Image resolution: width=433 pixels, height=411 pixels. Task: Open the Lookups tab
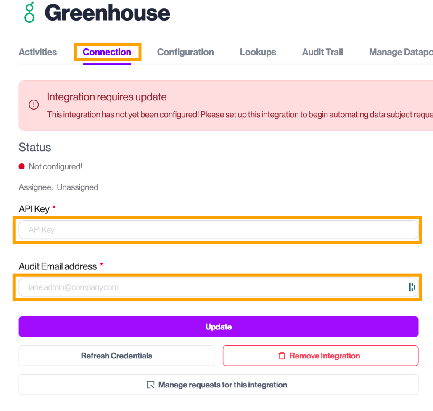(258, 52)
